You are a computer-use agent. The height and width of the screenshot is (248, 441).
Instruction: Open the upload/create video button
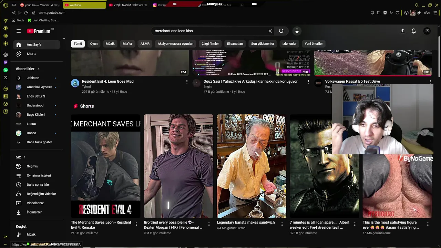(x=402, y=31)
